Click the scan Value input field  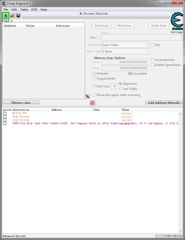click(142, 37)
